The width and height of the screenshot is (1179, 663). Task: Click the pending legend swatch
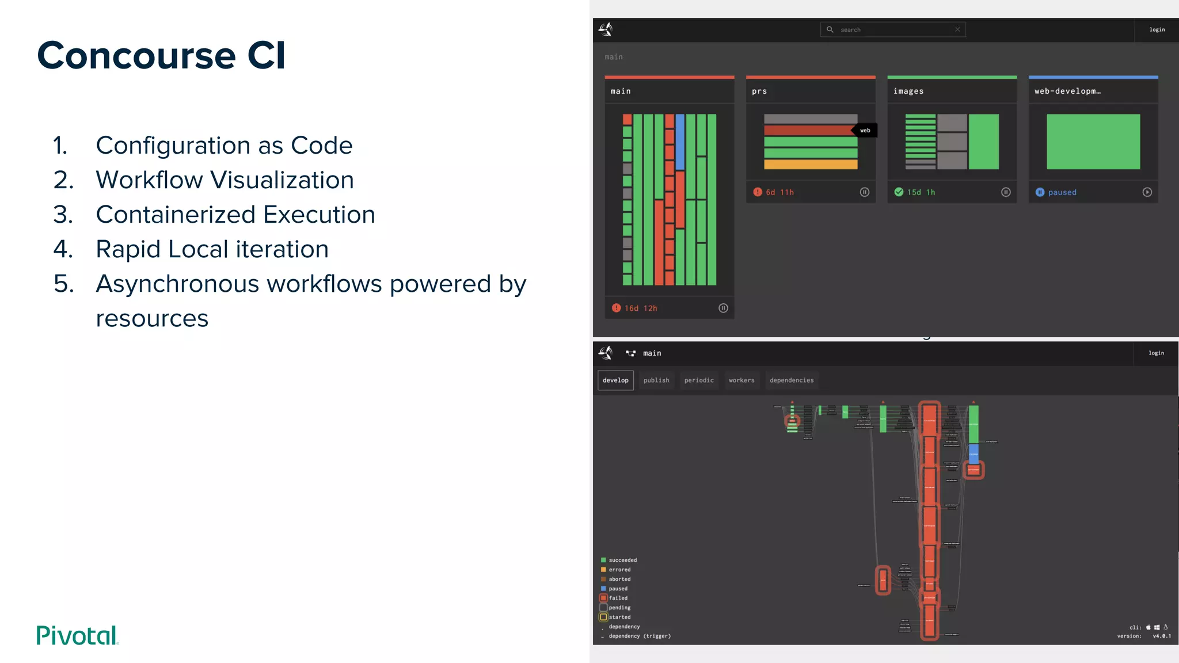[x=603, y=607]
